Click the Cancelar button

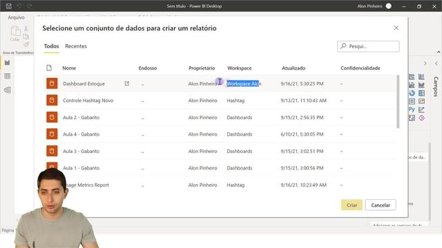tap(381, 205)
